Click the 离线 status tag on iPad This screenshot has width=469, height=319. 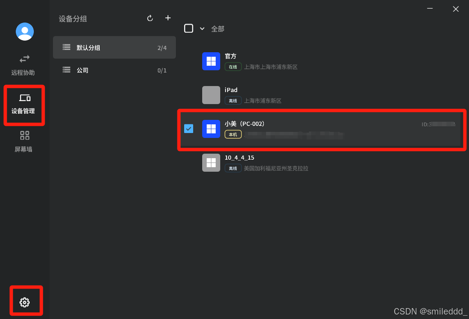pyautogui.click(x=233, y=101)
